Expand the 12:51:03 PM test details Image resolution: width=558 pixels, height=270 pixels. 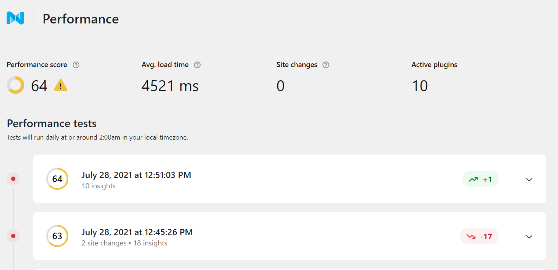point(529,180)
